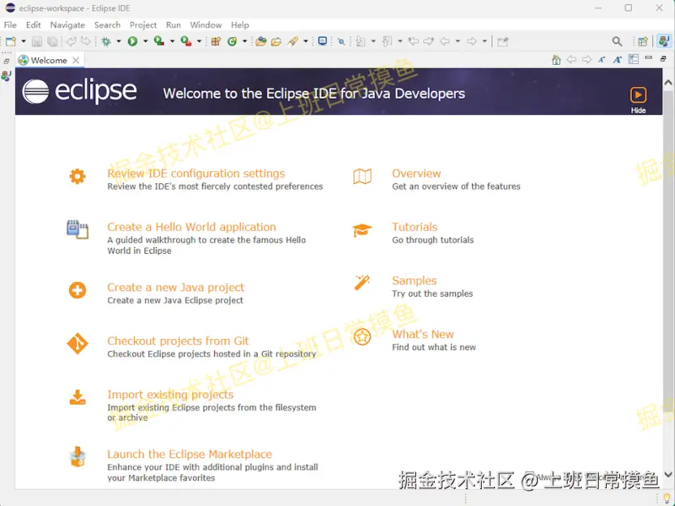
Task: Click the Search magnifier icon in toolbar
Action: pyautogui.click(x=617, y=41)
